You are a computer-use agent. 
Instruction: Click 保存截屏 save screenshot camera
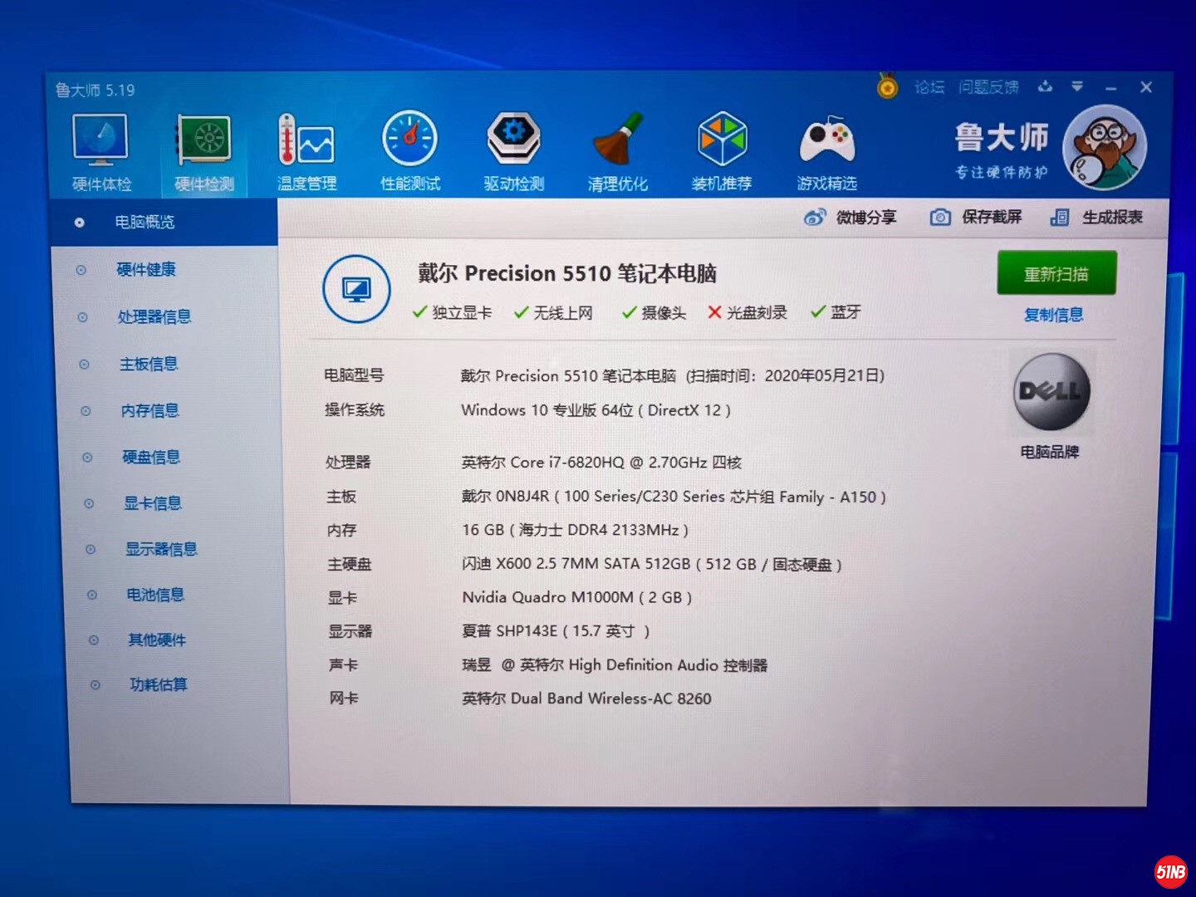click(x=976, y=218)
